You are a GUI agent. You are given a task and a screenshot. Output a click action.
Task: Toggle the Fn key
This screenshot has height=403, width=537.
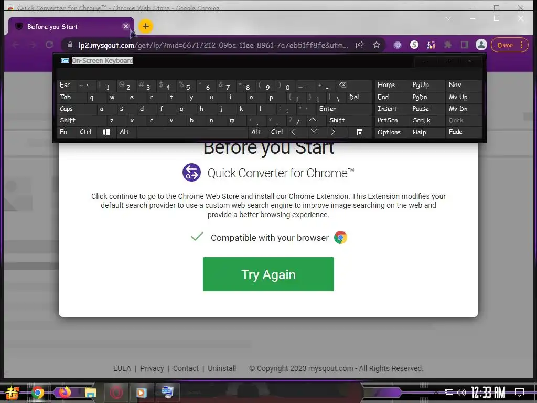point(67,132)
